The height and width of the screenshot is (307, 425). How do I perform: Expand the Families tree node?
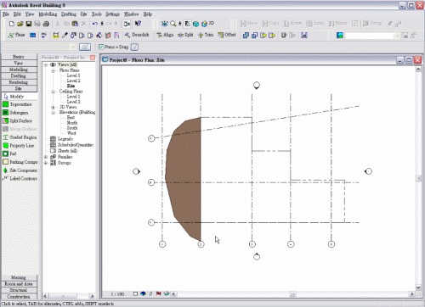click(46, 157)
